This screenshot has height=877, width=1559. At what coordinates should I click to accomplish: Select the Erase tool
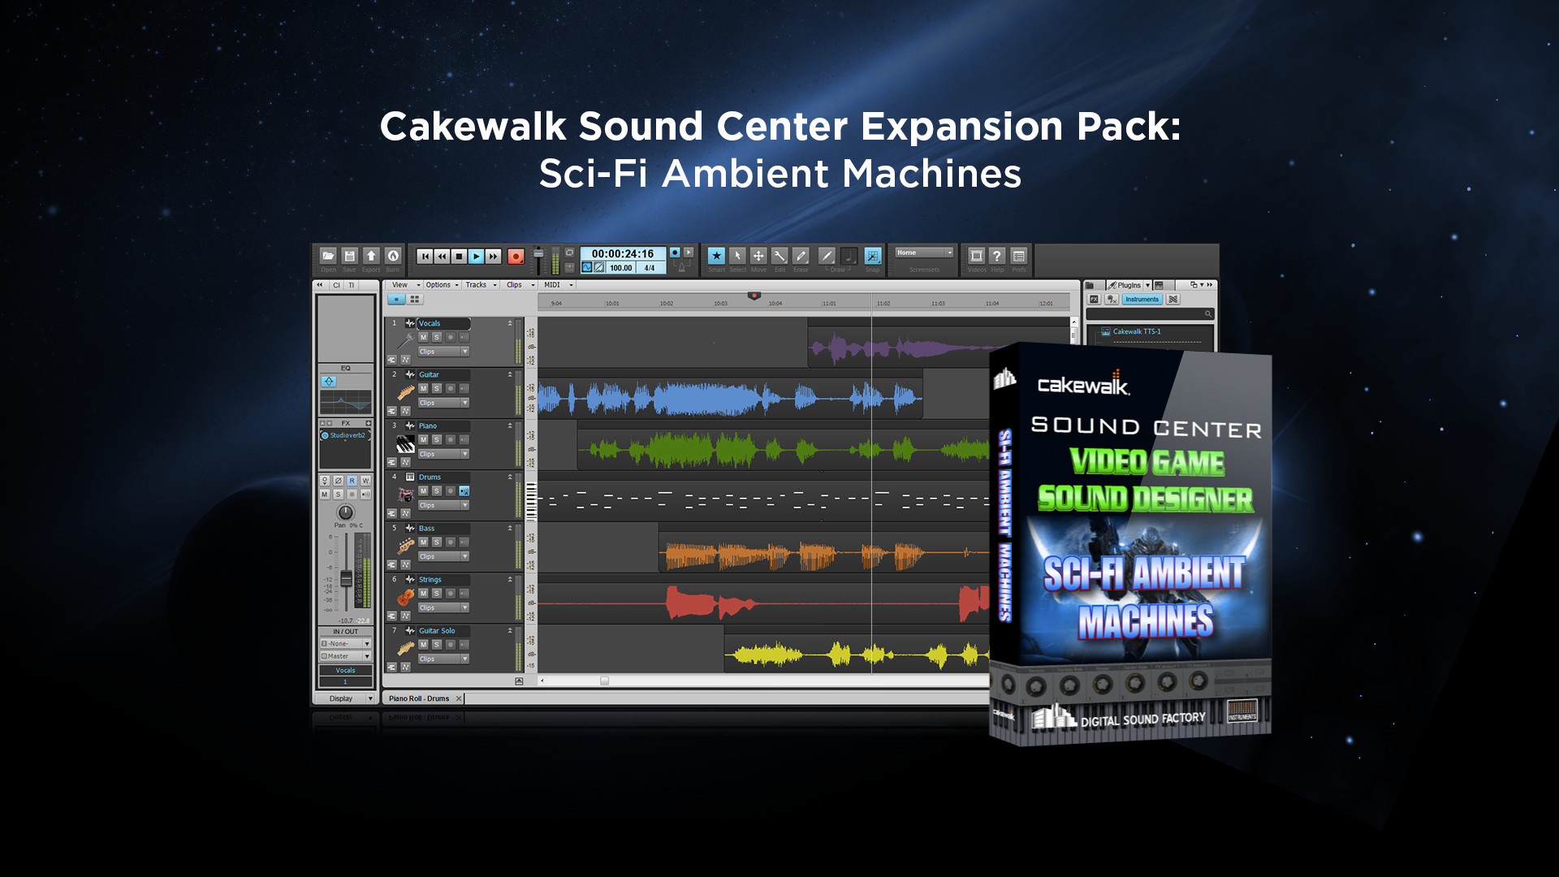(x=801, y=256)
